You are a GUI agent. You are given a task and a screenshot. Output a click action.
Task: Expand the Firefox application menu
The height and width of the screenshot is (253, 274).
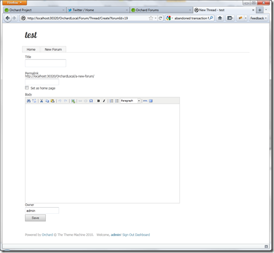[x=15, y=3]
